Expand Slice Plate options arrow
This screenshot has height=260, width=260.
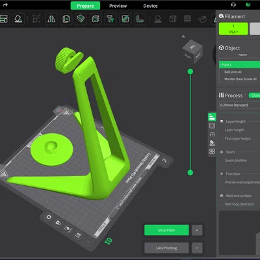(197, 230)
